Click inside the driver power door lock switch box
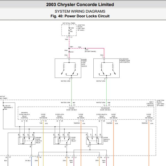166x166 pixels. click(x=68, y=68)
